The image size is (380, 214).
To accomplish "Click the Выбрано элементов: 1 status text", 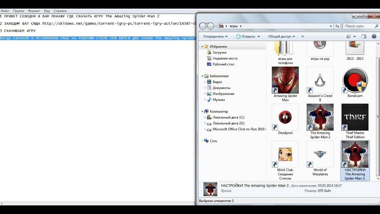I will click(216, 201).
